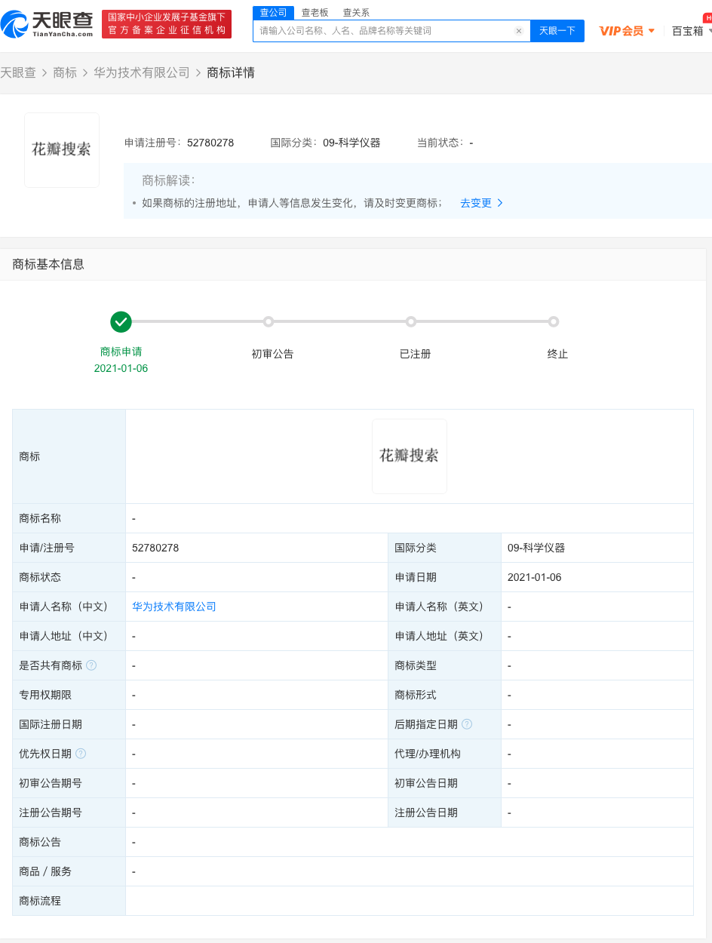The image size is (712, 943).
Task: Click the TianYanCha logo
Action: point(48,24)
